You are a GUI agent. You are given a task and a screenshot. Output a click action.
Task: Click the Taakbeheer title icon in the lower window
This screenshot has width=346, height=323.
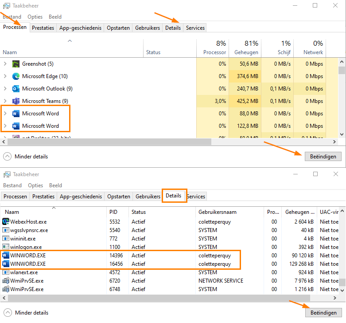(x=7, y=174)
